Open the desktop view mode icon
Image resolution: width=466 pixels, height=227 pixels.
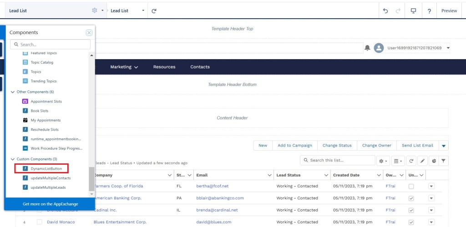(413, 10)
